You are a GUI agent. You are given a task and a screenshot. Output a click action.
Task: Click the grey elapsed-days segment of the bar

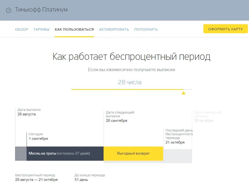tap(21, 153)
